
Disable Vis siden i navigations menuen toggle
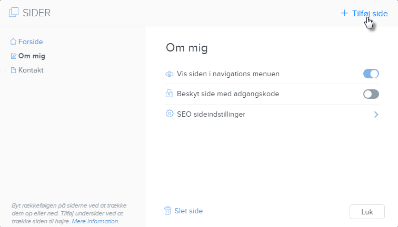click(371, 74)
